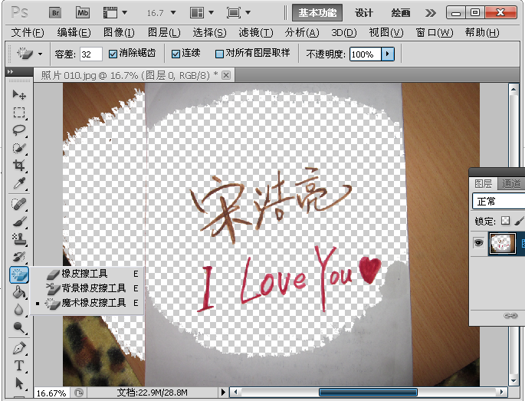Switch to the 设计 workspace

(364, 13)
